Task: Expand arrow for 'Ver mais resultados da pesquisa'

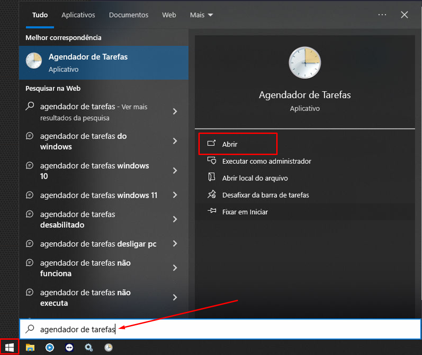Action: point(175,111)
